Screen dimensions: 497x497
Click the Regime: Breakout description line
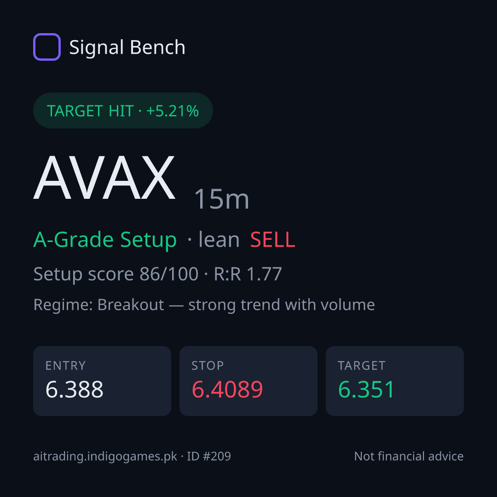click(x=204, y=305)
